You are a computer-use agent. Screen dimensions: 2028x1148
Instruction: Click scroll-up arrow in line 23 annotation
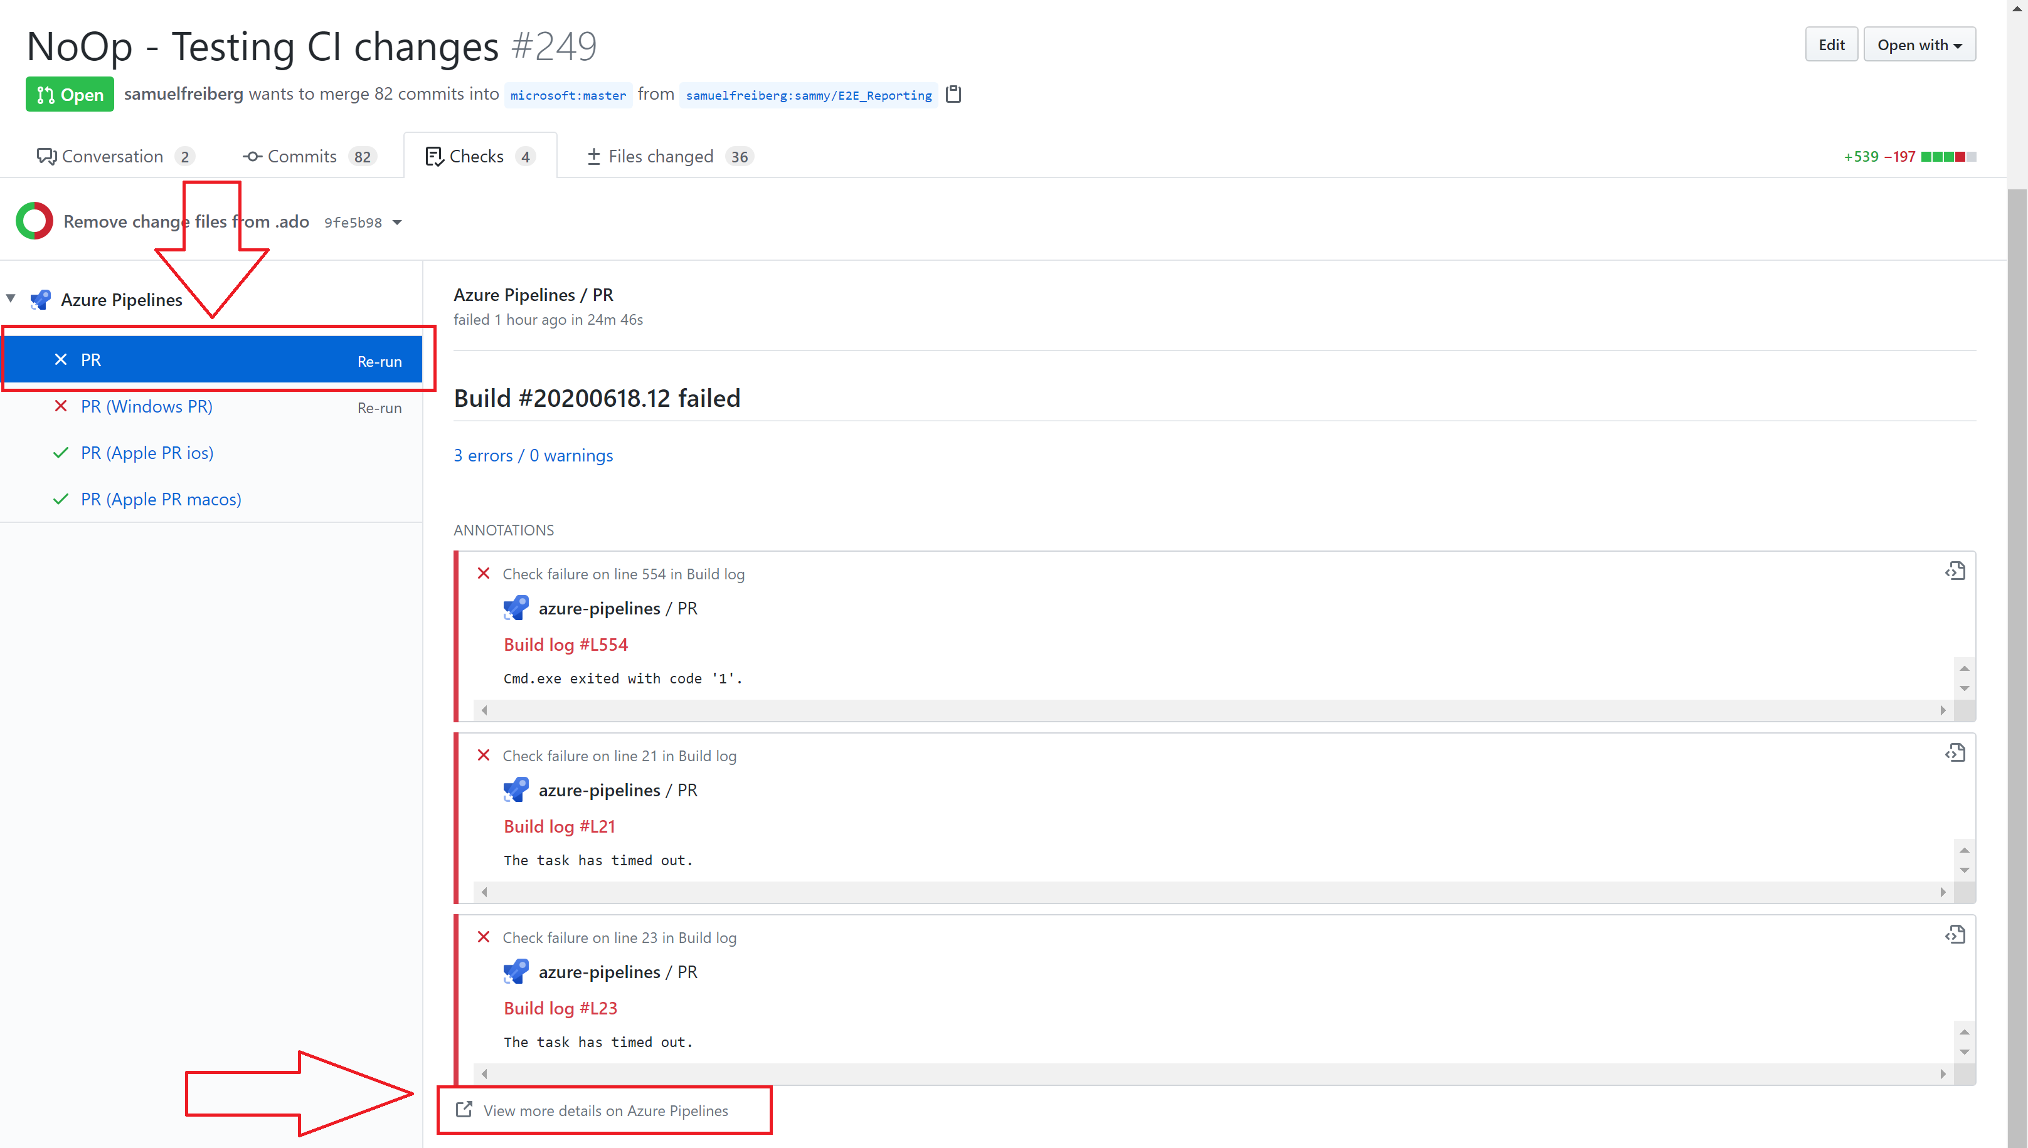pyautogui.click(x=1965, y=1031)
